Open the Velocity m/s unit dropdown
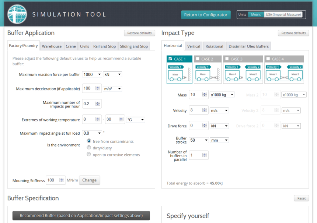317x223 pixels. pyautogui.click(x=219, y=110)
